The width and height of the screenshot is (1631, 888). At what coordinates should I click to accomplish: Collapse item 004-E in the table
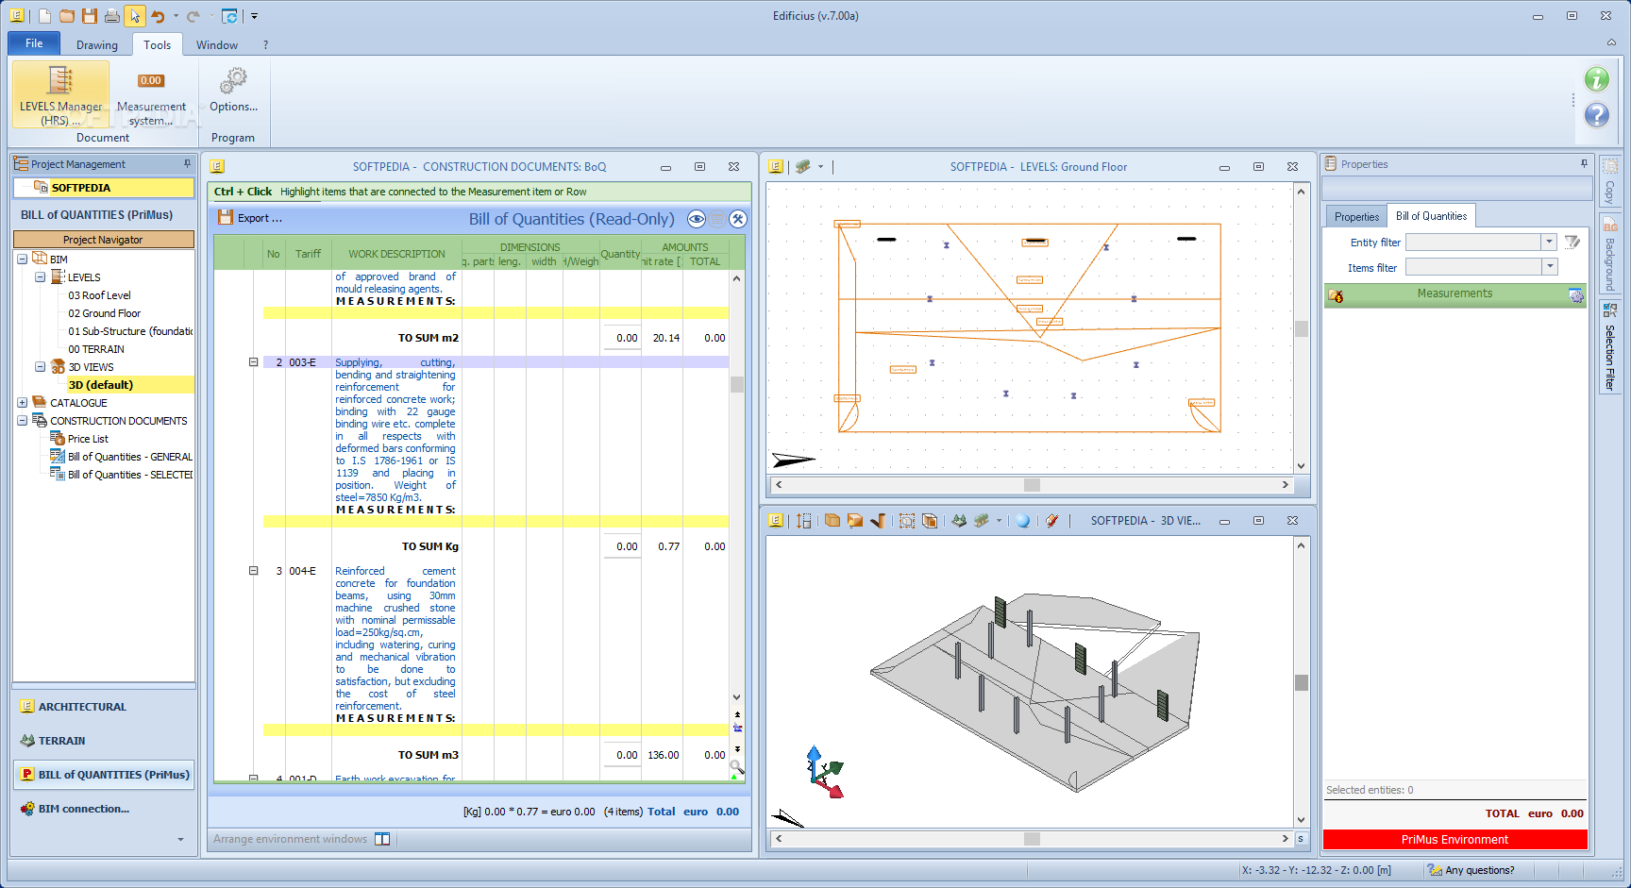pos(253,571)
